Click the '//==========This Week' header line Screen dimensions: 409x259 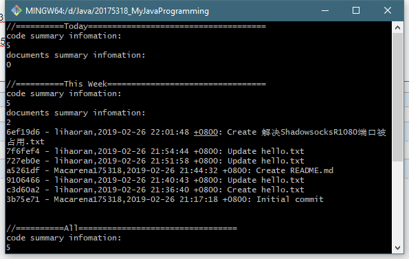pyautogui.click(x=136, y=84)
